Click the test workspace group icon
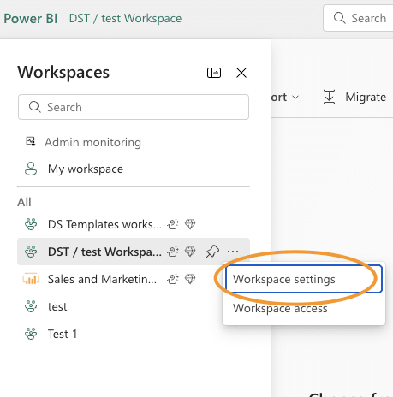Viewport: 393px width, 397px height. click(31, 306)
